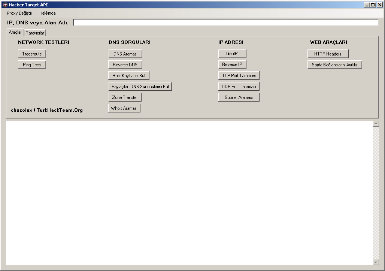Start the Ping Testi
385x271 pixels.
[x=32, y=64]
